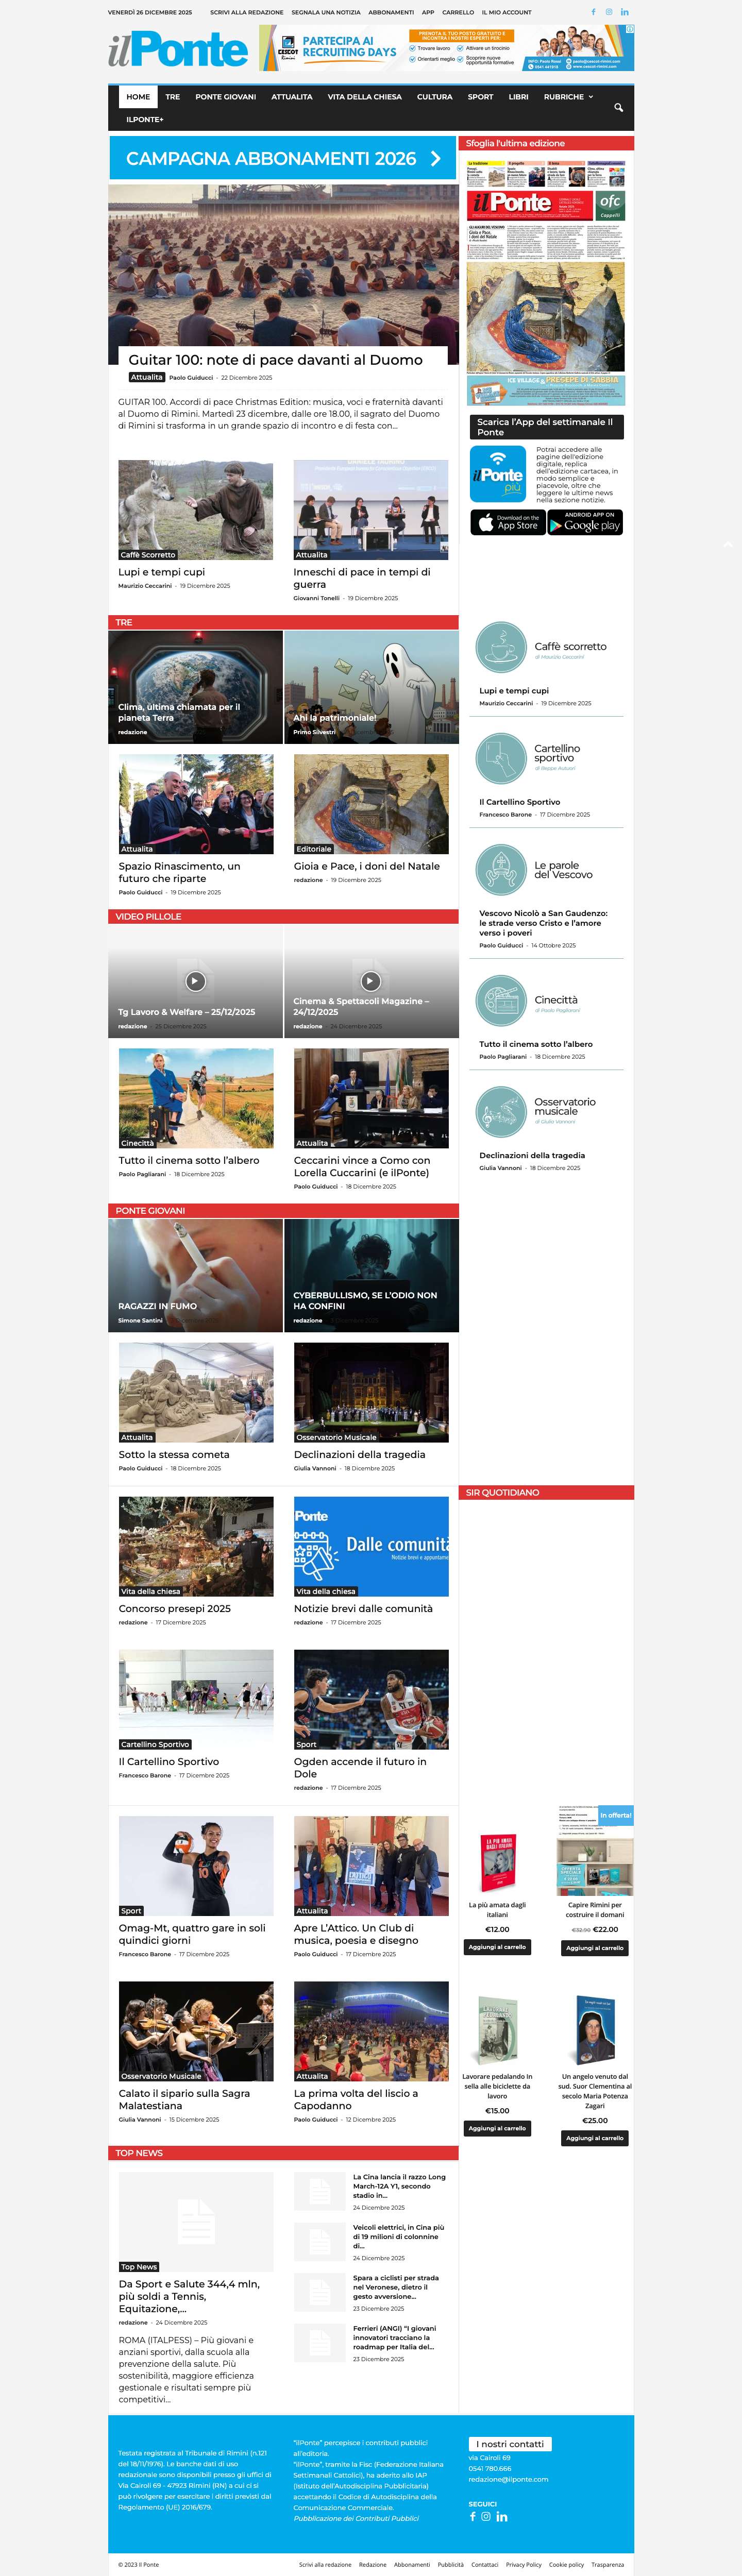The width and height of the screenshot is (742, 2576).
Task: Open the Cartellino sportivo column icon
Action: click(500, 758)
